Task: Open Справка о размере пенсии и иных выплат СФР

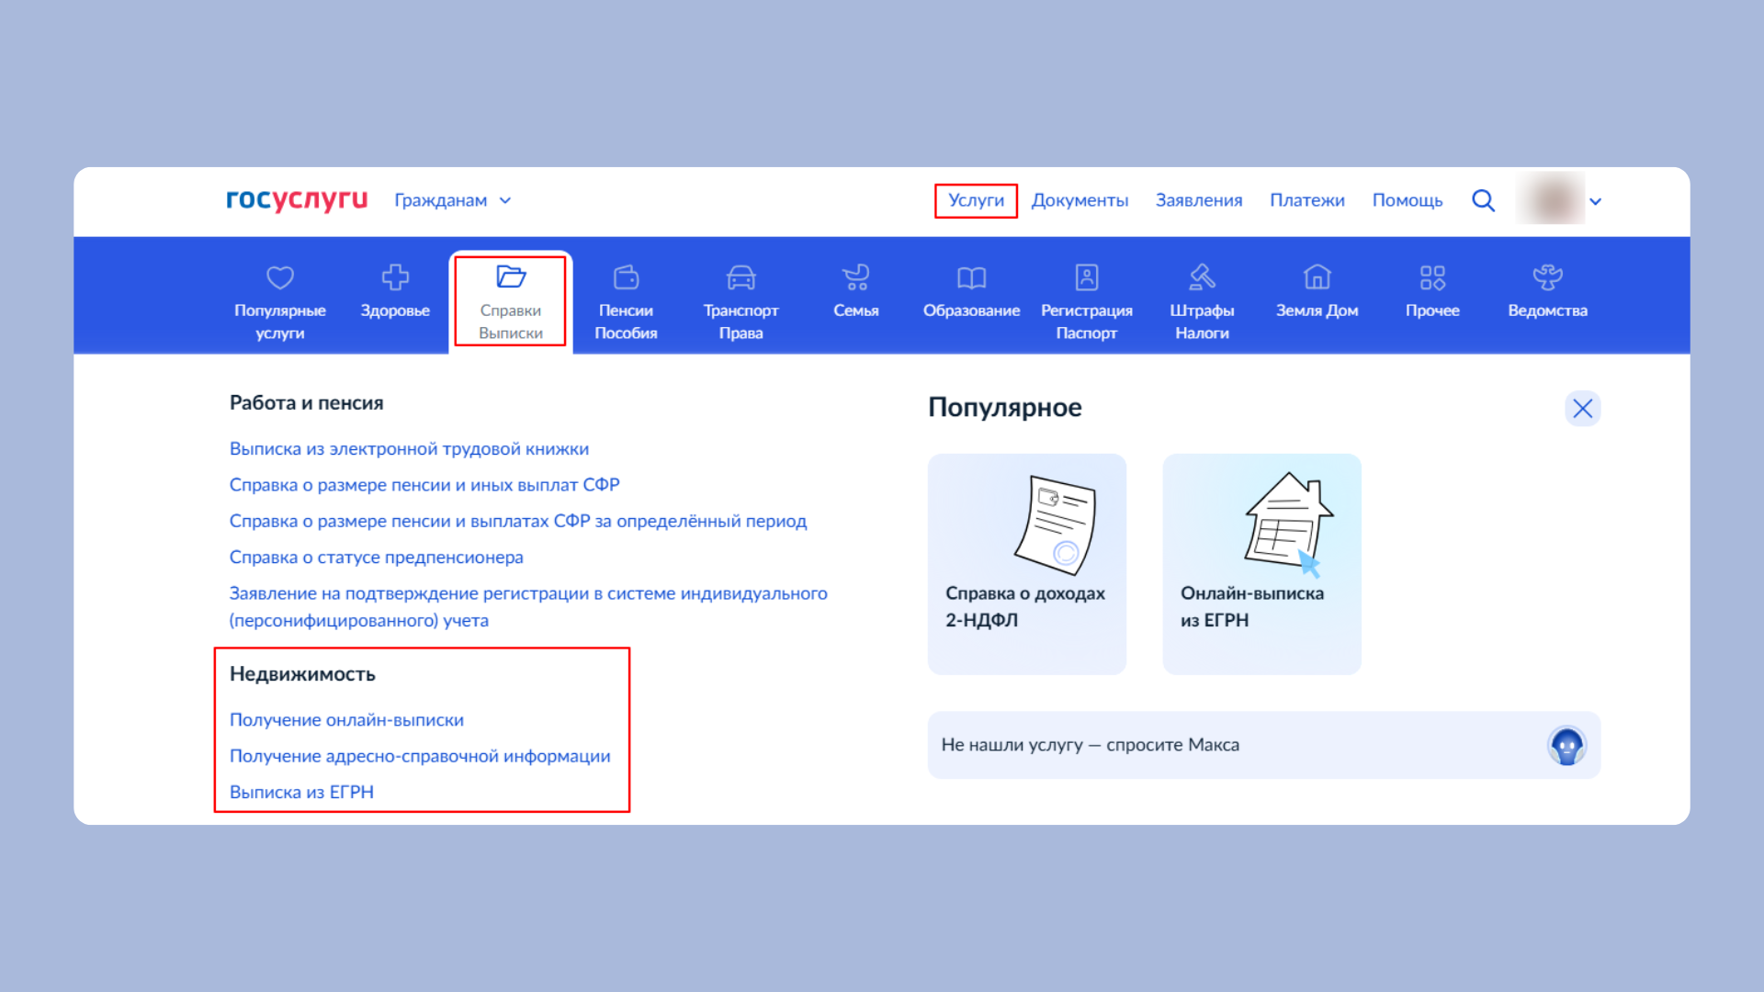Action: tap(424, 485)
